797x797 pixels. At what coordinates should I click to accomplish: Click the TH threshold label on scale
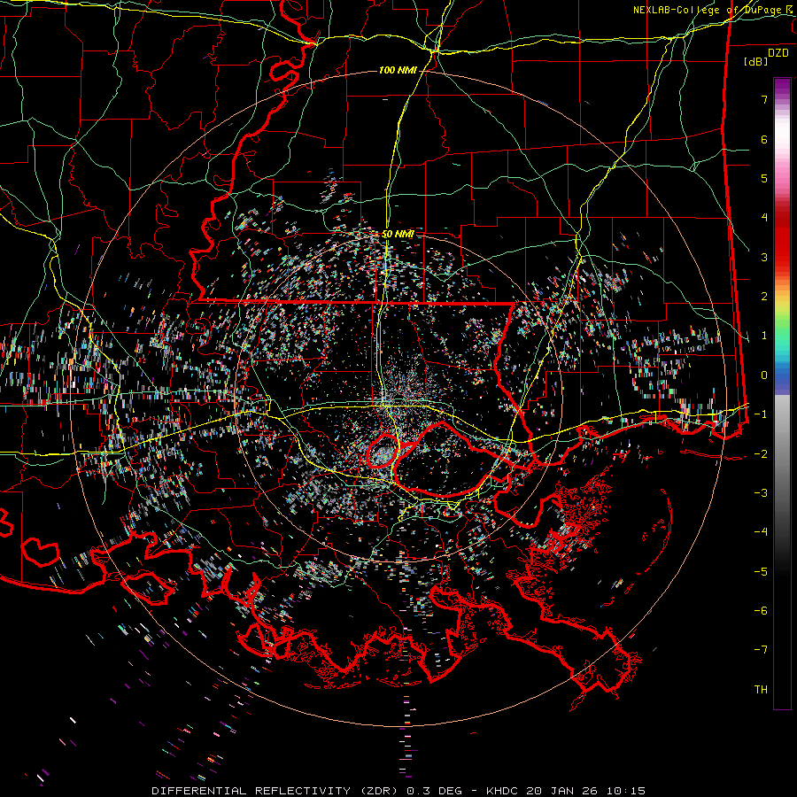761,690
